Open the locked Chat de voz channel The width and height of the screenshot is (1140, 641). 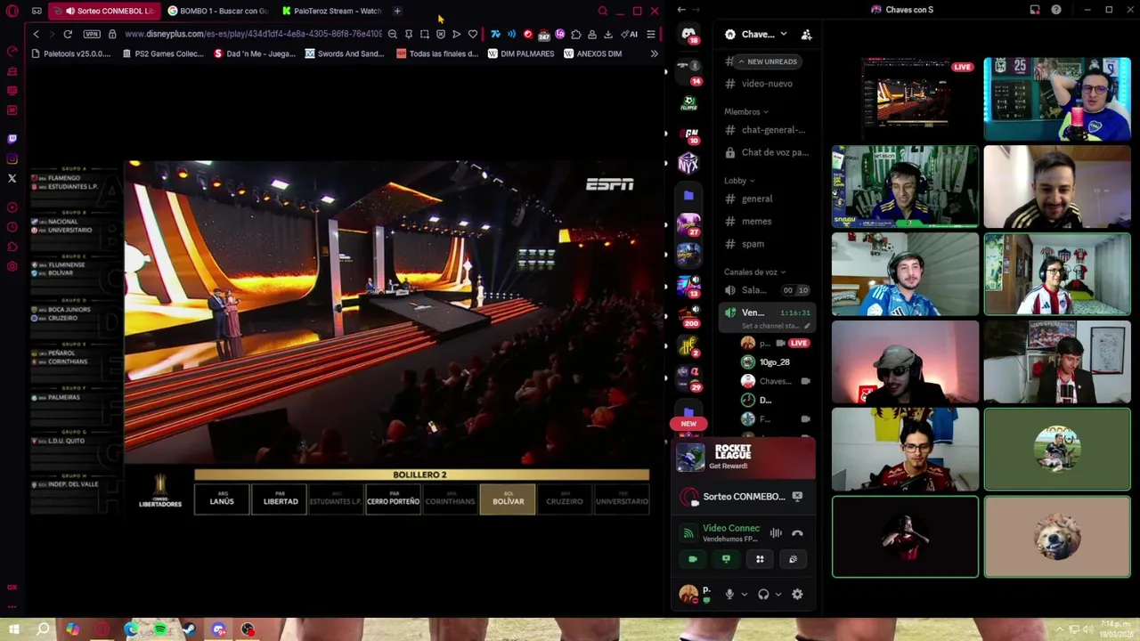(767, 152)
